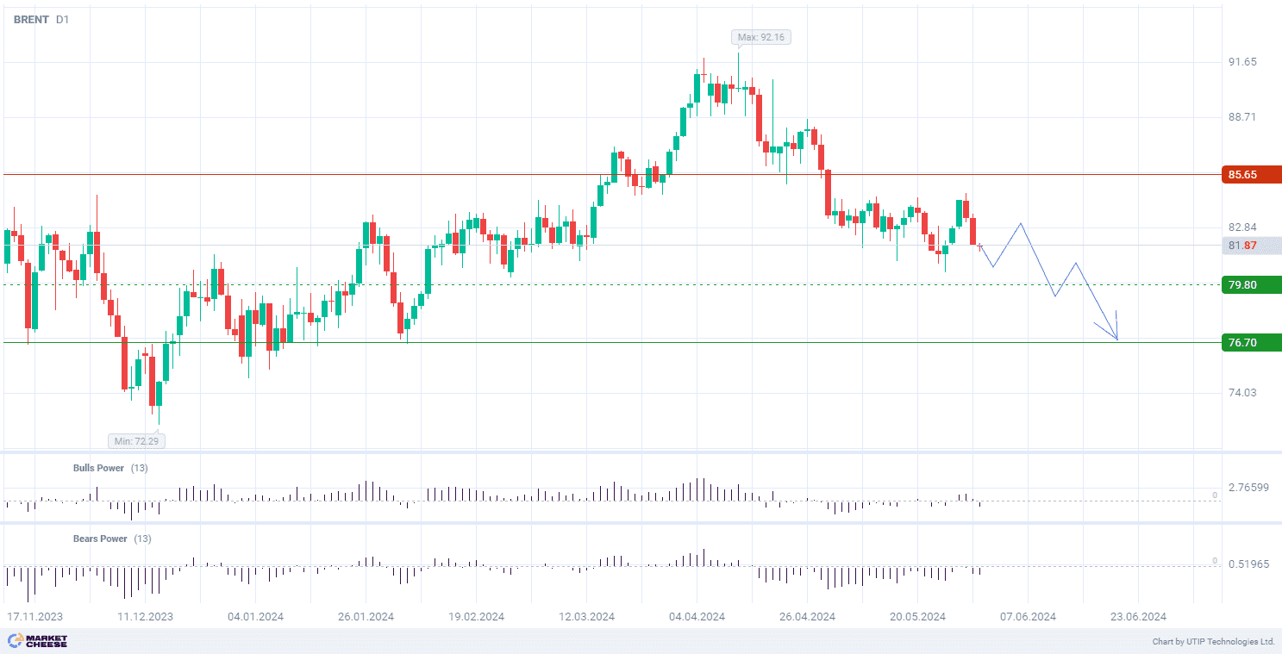The image size is (1282, 654).
Task: Select the green 76.70 support level tag
Action: 1252,342
